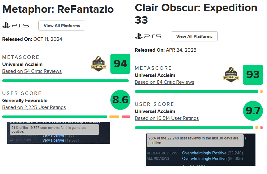Open the 'Based on 2,225 User Ratings' link
The height and width of the screenshot is (174, 267).
pos(34,107)
